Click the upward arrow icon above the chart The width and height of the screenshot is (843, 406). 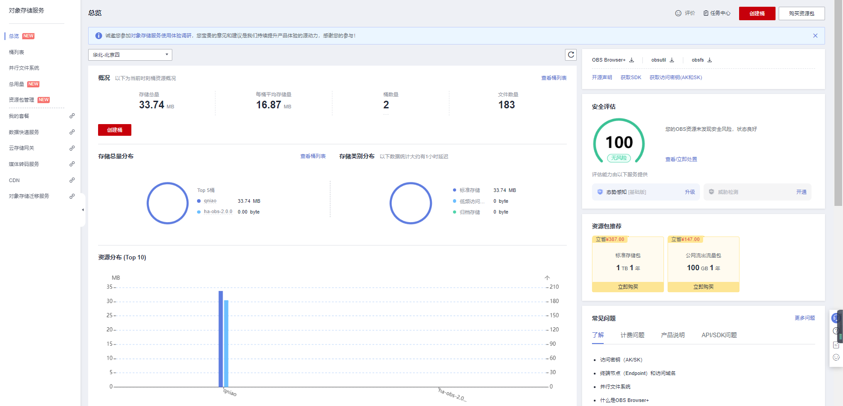click(547, 278)
